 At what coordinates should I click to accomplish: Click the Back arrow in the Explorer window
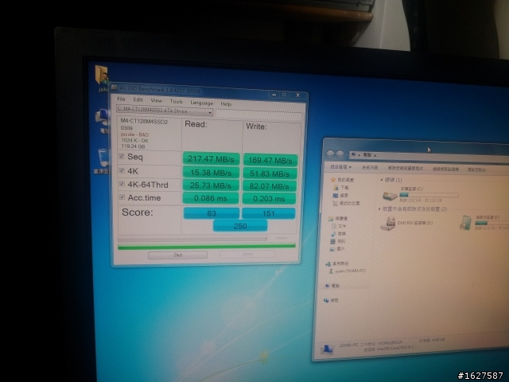331,154
